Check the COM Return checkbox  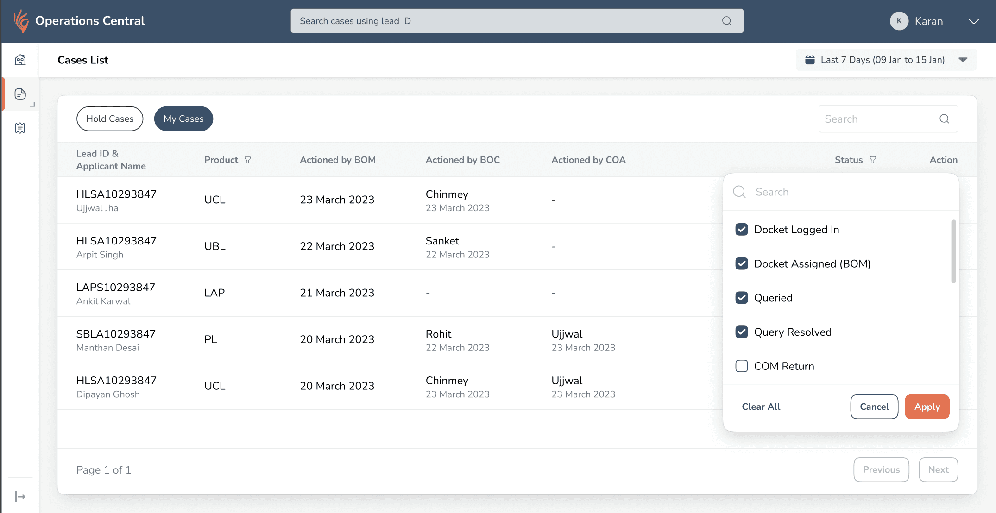[x=741, y=366]
